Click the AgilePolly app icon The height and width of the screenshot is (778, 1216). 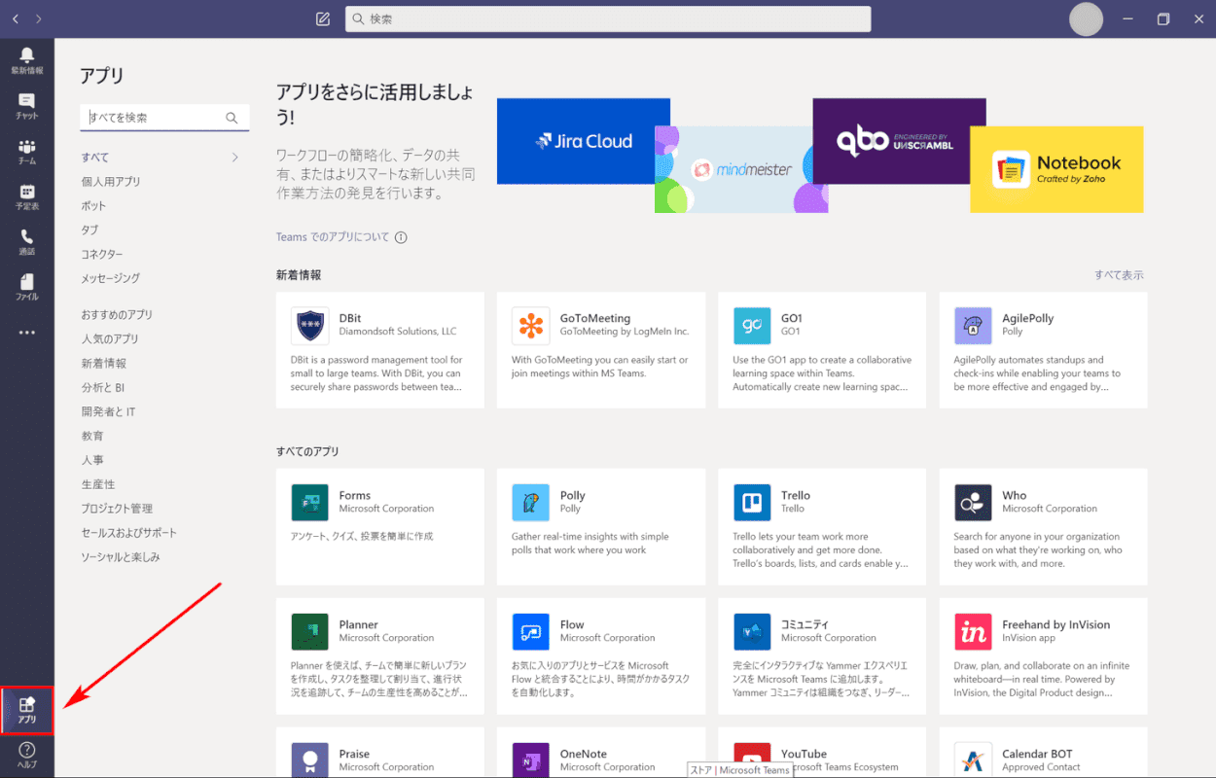[x=973, y=326]
